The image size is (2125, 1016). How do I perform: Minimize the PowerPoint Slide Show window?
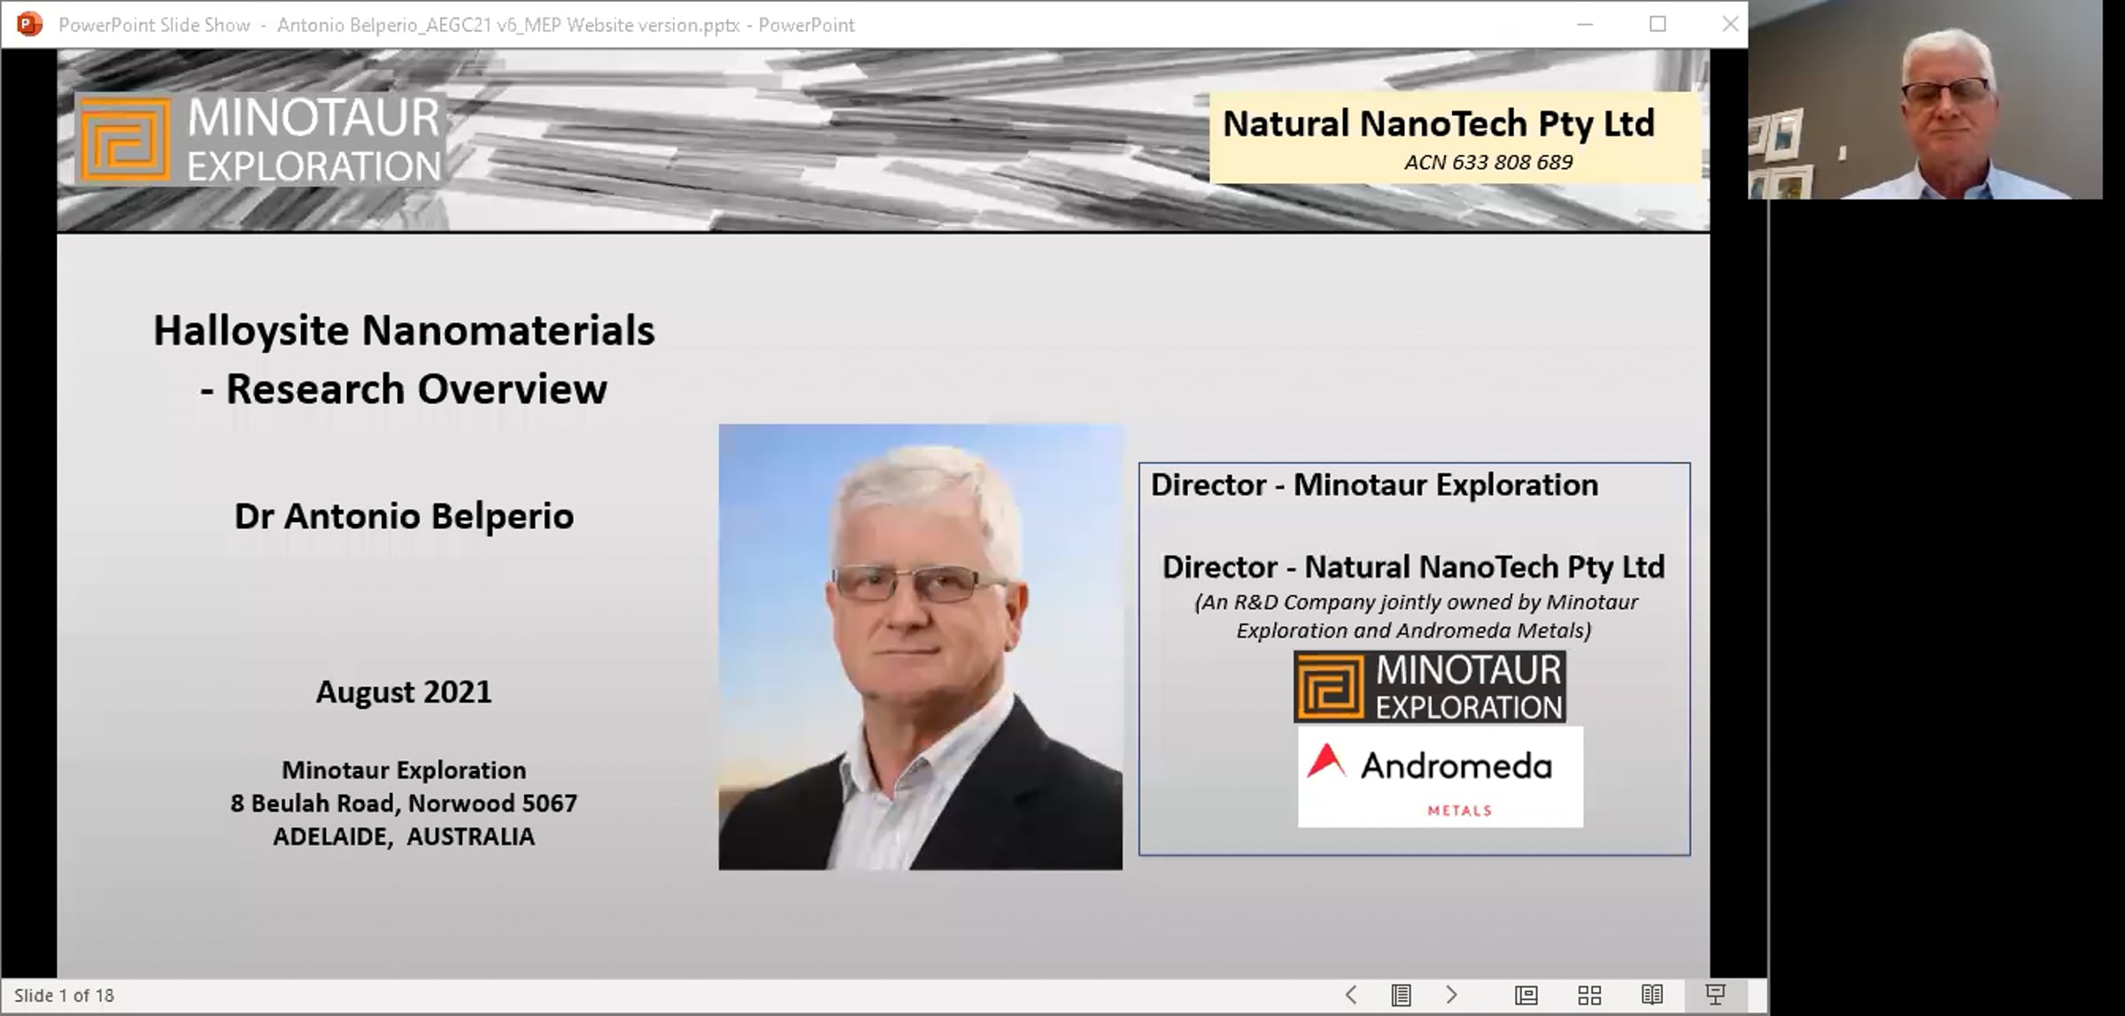pyautogui.click(x=1585, y=24)
